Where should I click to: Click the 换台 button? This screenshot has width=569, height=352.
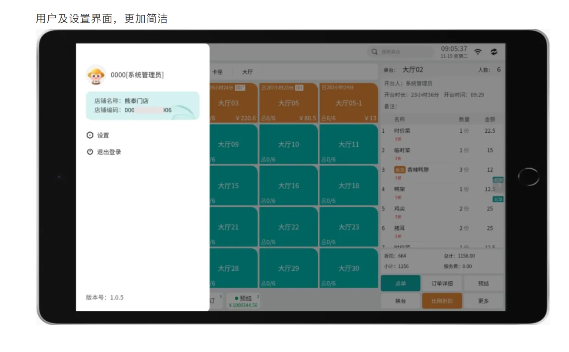click(x=400, y=301)
